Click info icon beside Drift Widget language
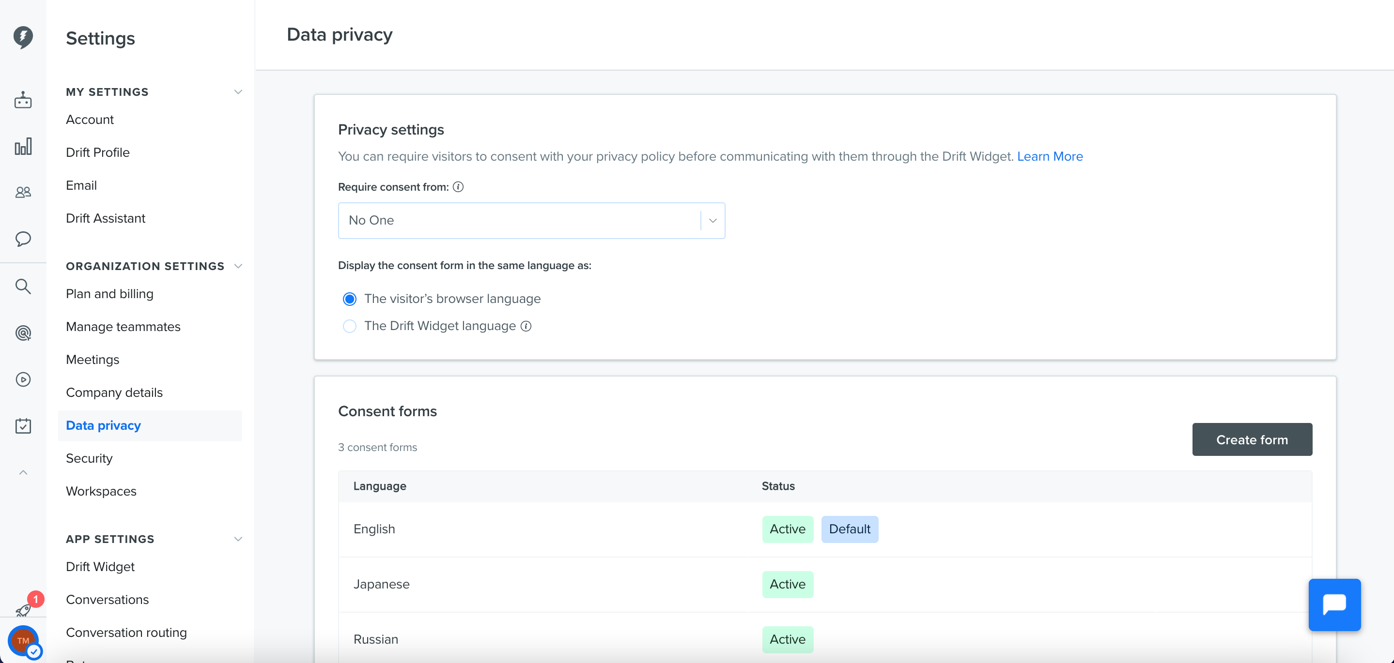Screen dimensions: 1394x663 [526, 326]
